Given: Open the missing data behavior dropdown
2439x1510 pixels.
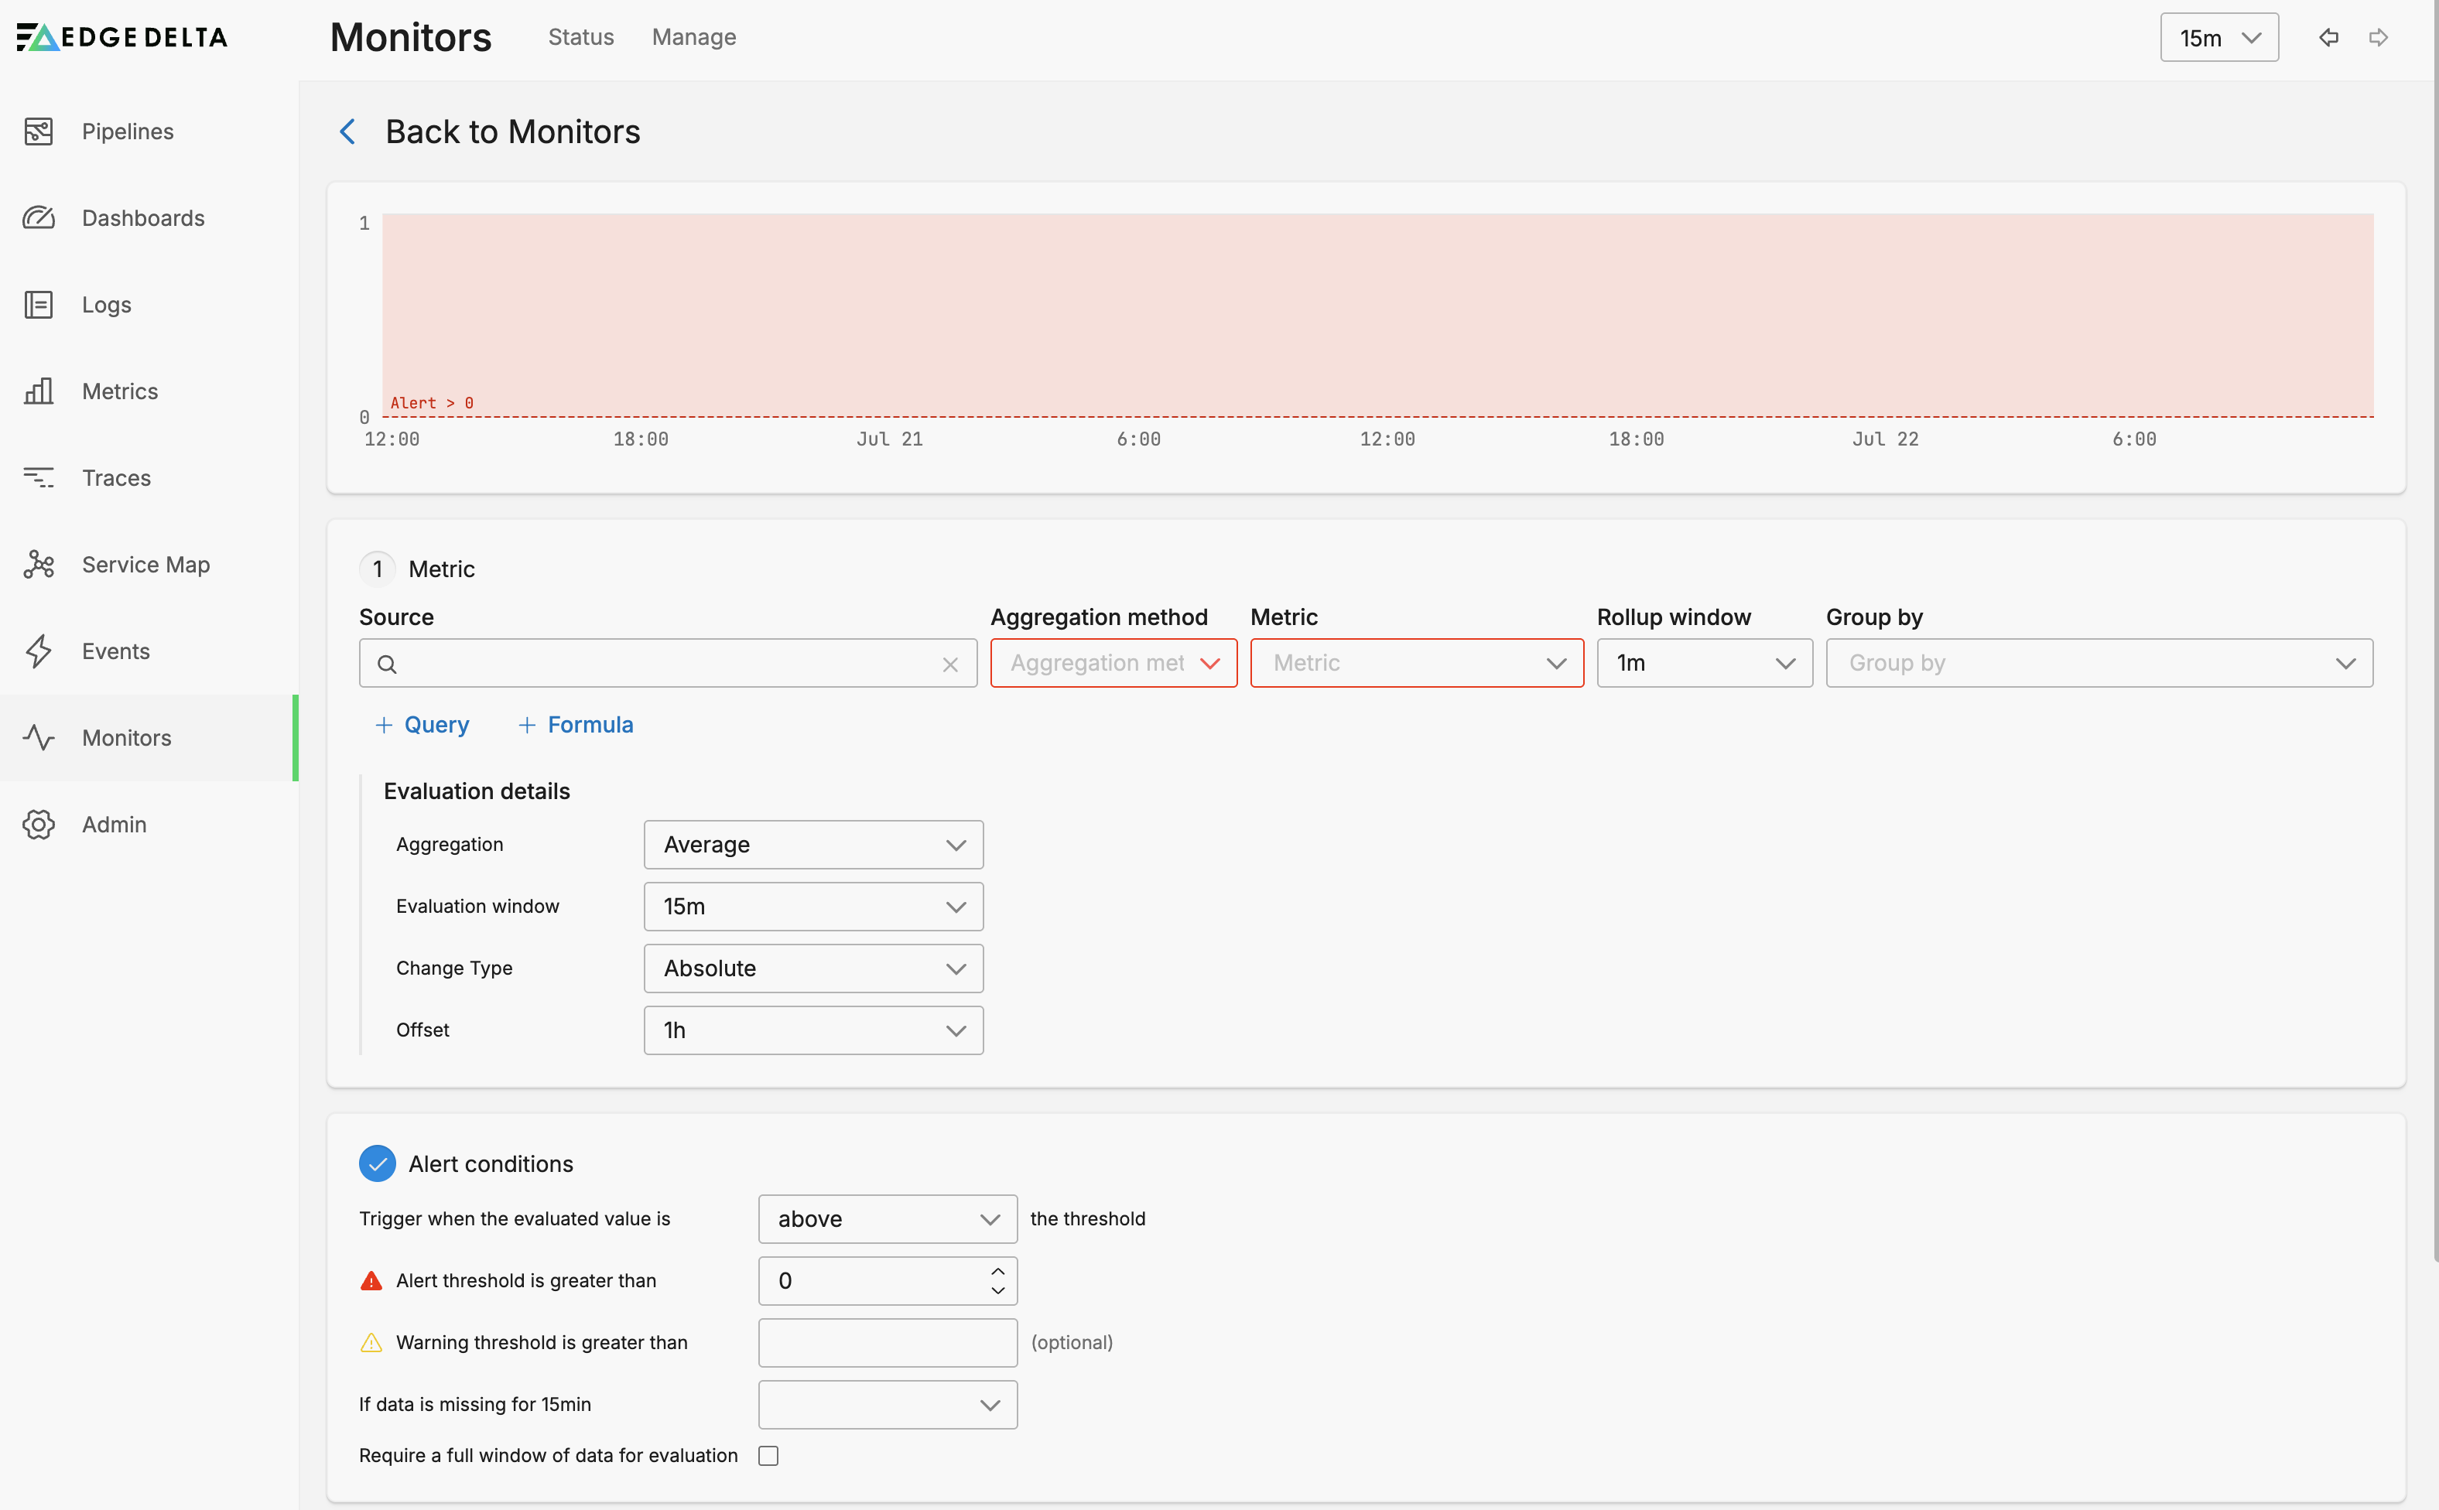Looking at the screenshot, I should coord(887,1404).
